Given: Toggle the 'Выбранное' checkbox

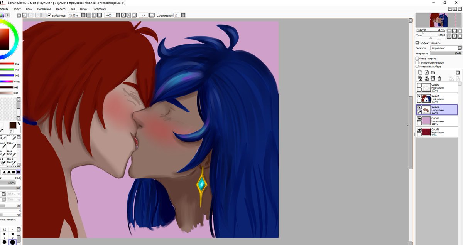Looking at the screenshot, I should click(x=49, y=15).
